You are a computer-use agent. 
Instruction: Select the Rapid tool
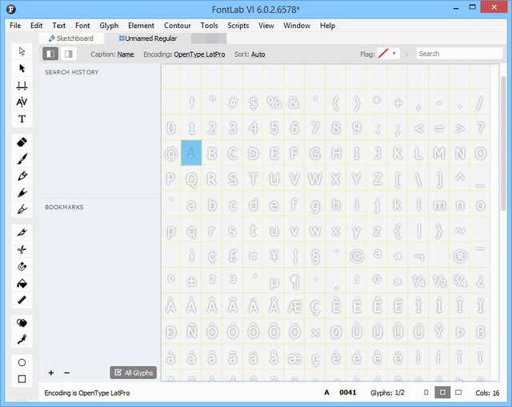(22, 193)
